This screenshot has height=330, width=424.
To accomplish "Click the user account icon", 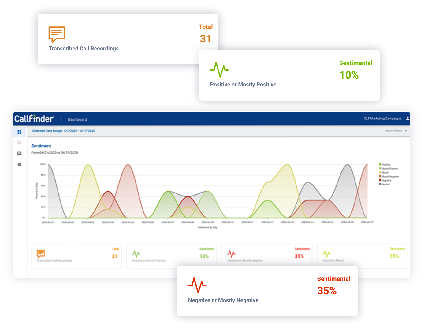I will pos(408,118).
